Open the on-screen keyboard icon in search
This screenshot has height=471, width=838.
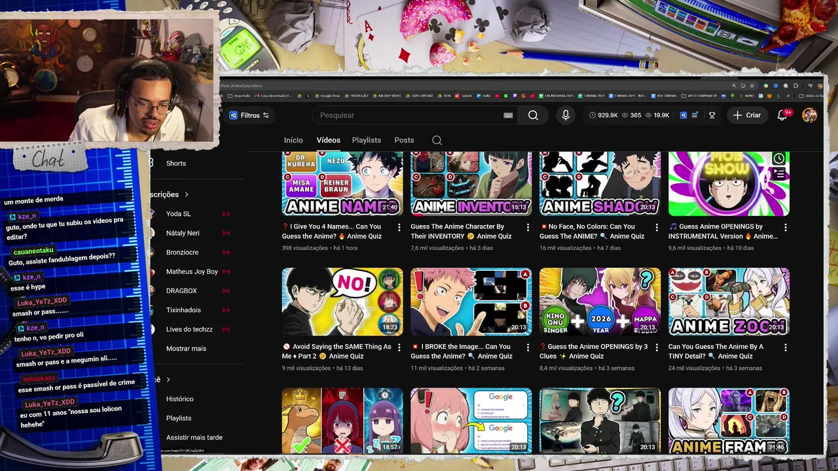pos(508,115)
